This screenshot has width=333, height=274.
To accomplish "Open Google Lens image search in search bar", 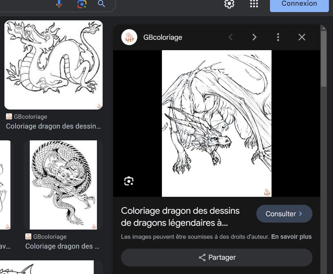I will (82, 4).
